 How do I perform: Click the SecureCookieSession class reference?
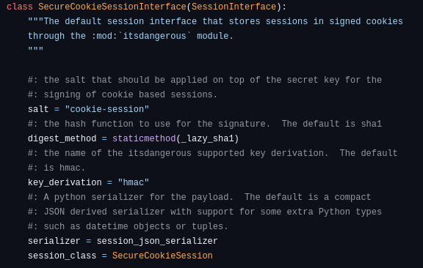pyautogui.click(x=162, y=256)
